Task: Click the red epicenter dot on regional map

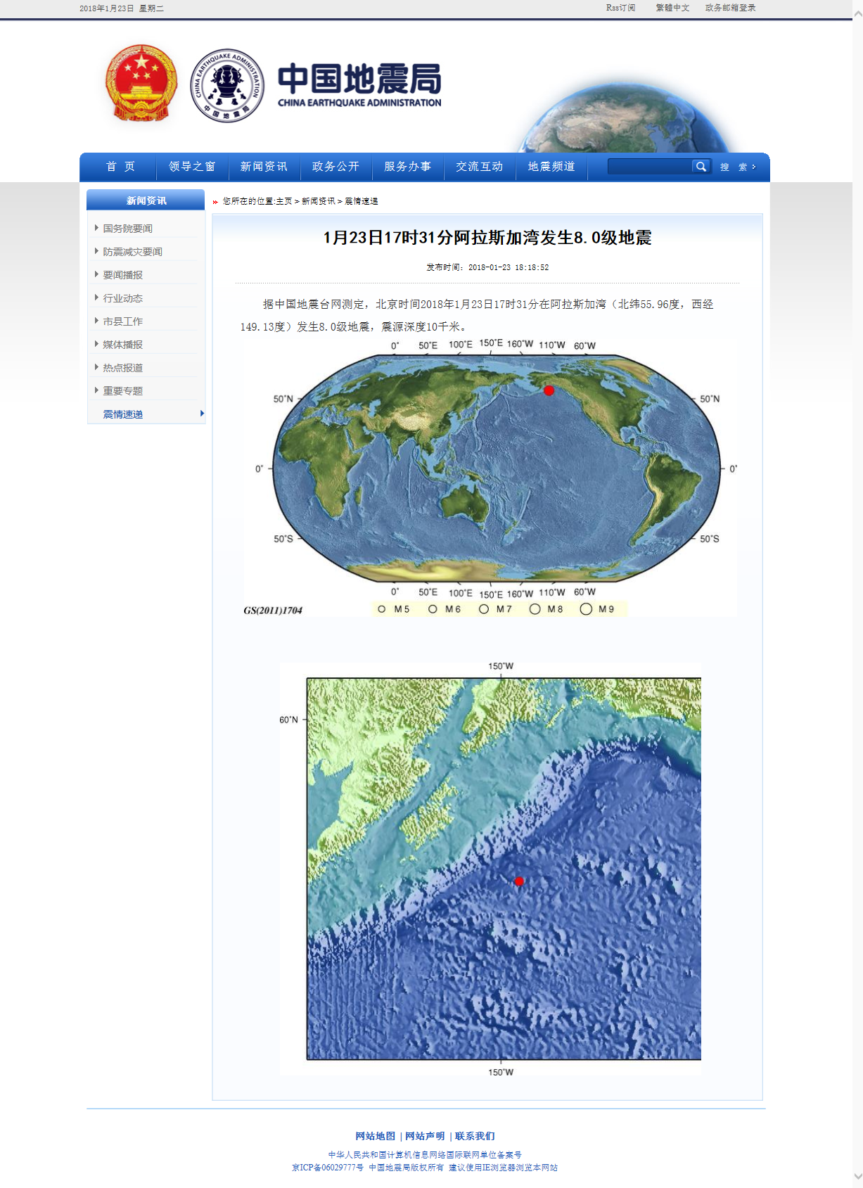Action: click(x=519, y=881)
